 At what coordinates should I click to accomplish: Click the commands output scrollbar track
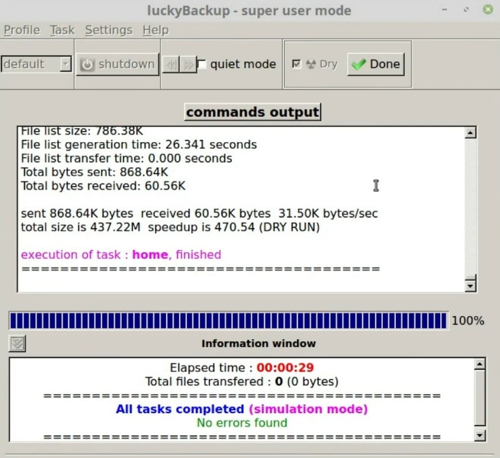click(x=470, y=206)
